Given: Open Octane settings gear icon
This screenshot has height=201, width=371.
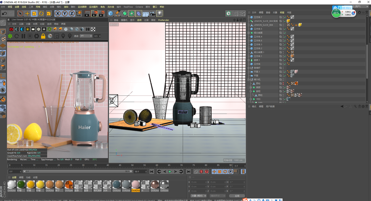Looking at the screenshot, I should pyautogui.click(x=36, y=36).
